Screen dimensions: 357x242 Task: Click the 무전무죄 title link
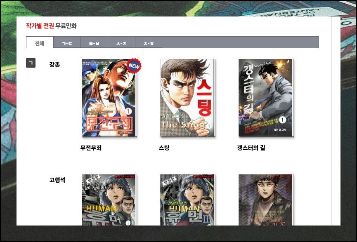coord(91,148)
